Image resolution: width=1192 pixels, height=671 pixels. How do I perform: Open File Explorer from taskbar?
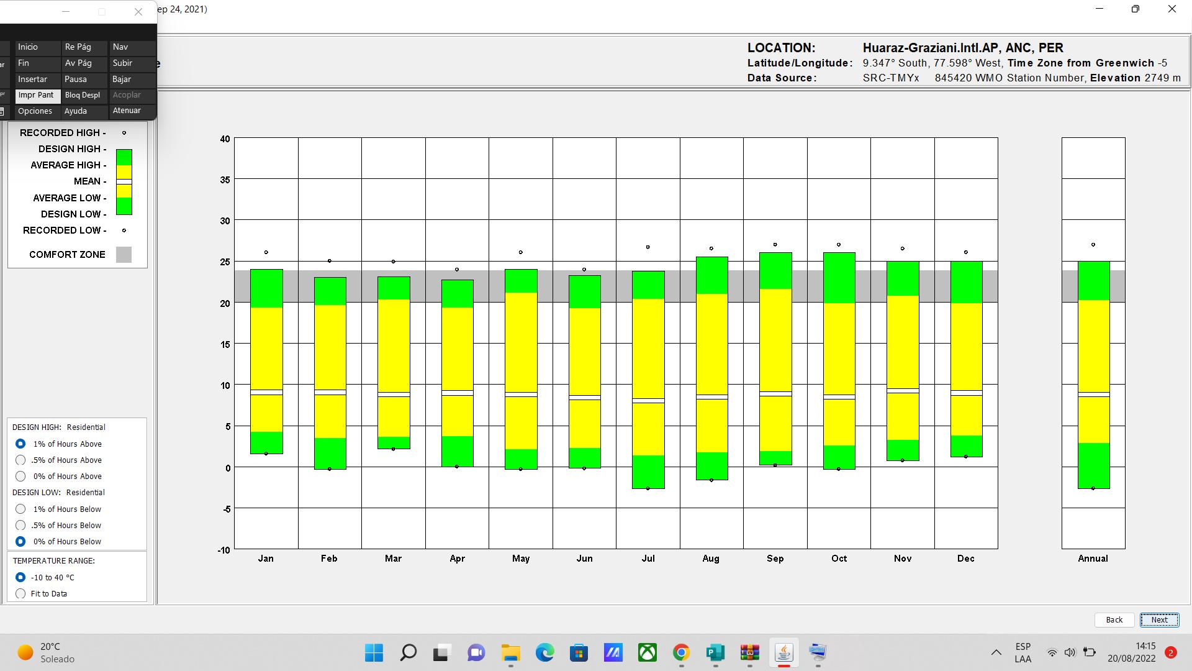point(510,652)
